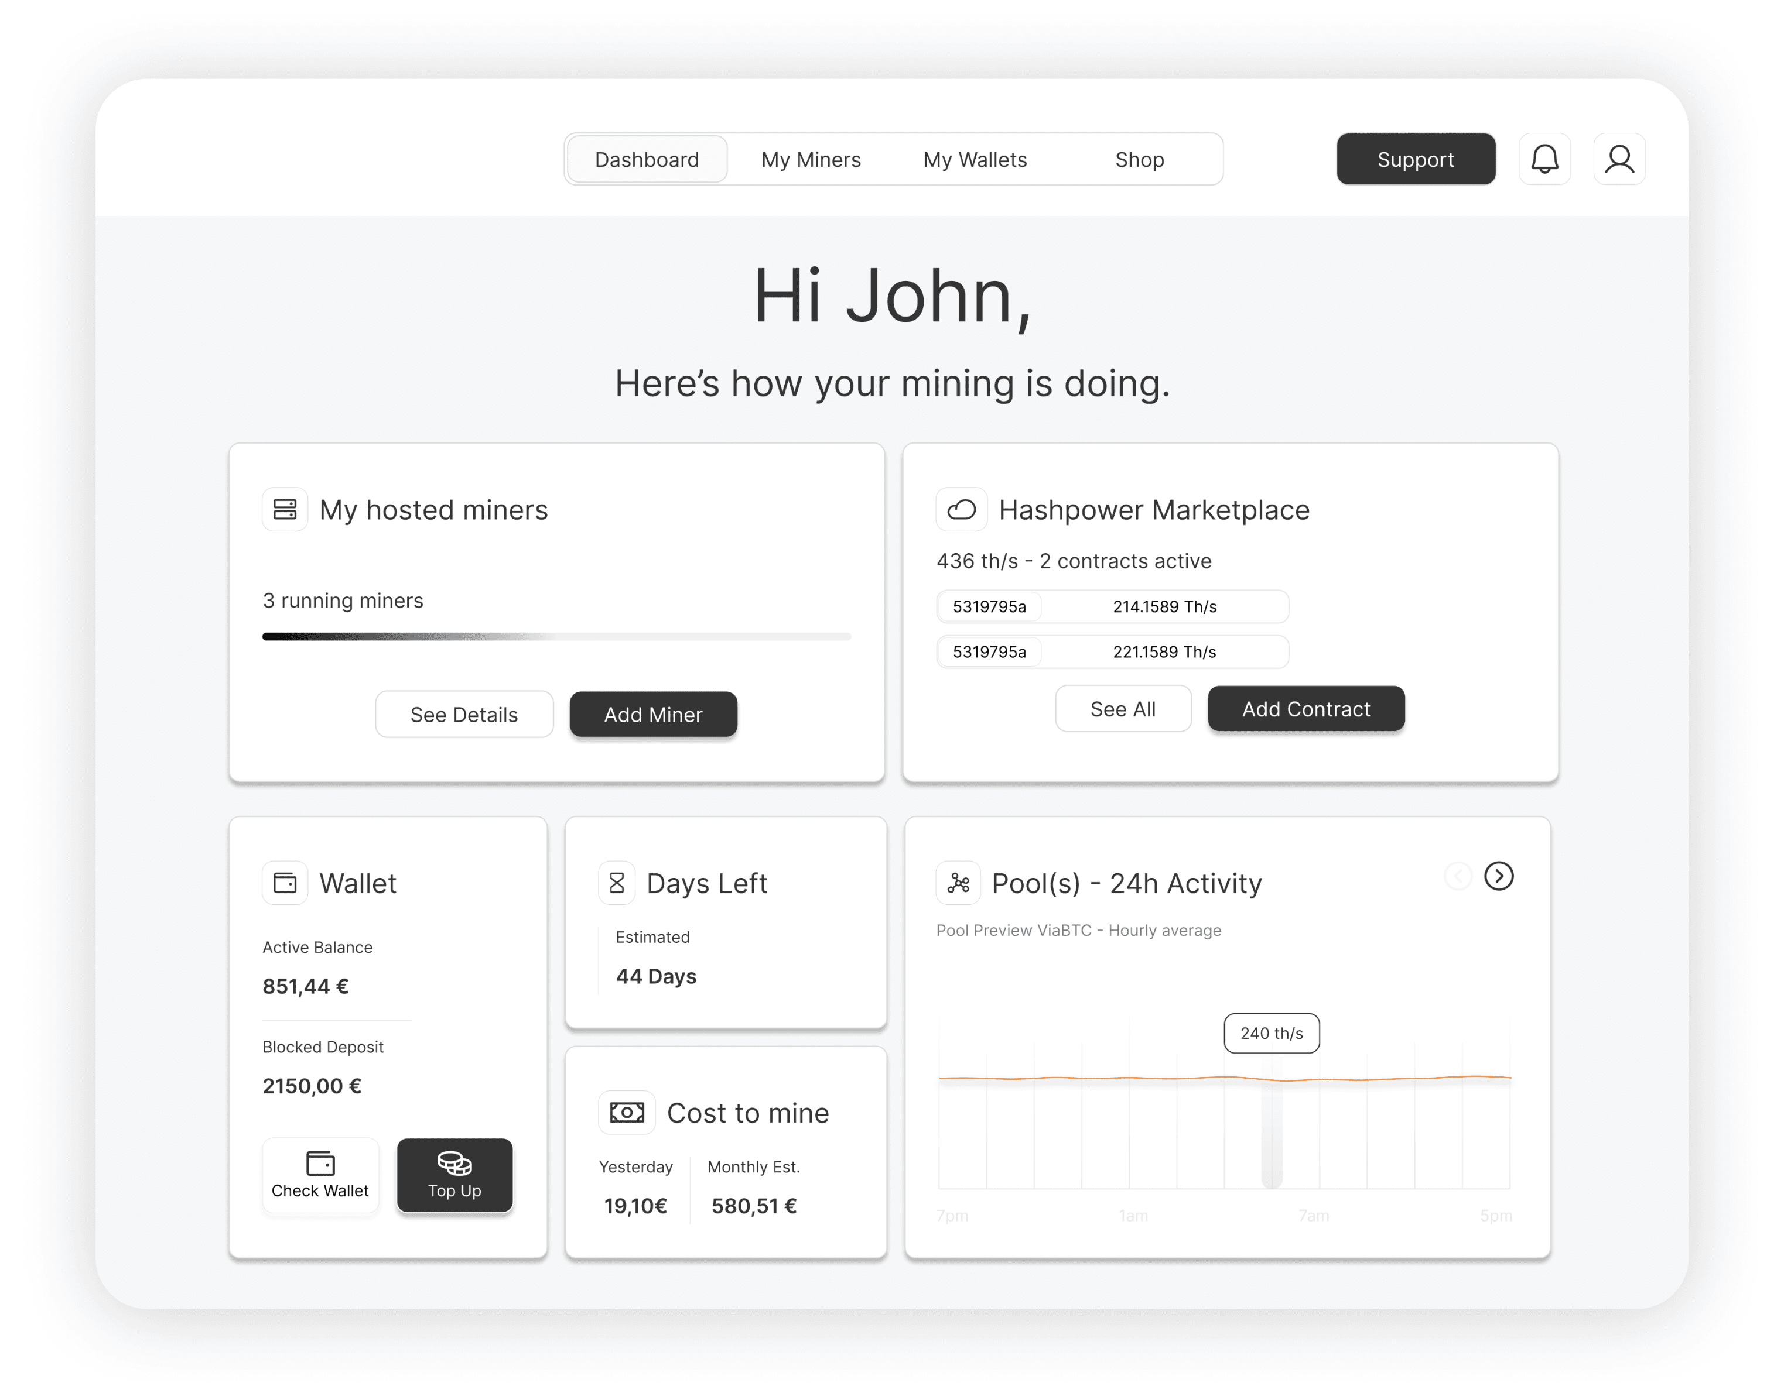Image resolution: width=1784 pixels, height=1393 pixels.
Task: Click the Cost to mine cash icon
Action: coord(627,1112)
